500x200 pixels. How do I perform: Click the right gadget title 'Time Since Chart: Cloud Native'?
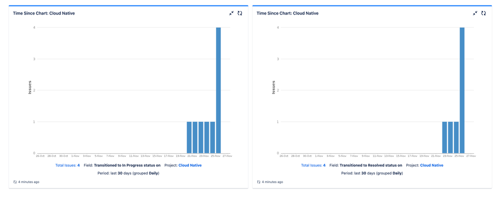tap(288, 14)
